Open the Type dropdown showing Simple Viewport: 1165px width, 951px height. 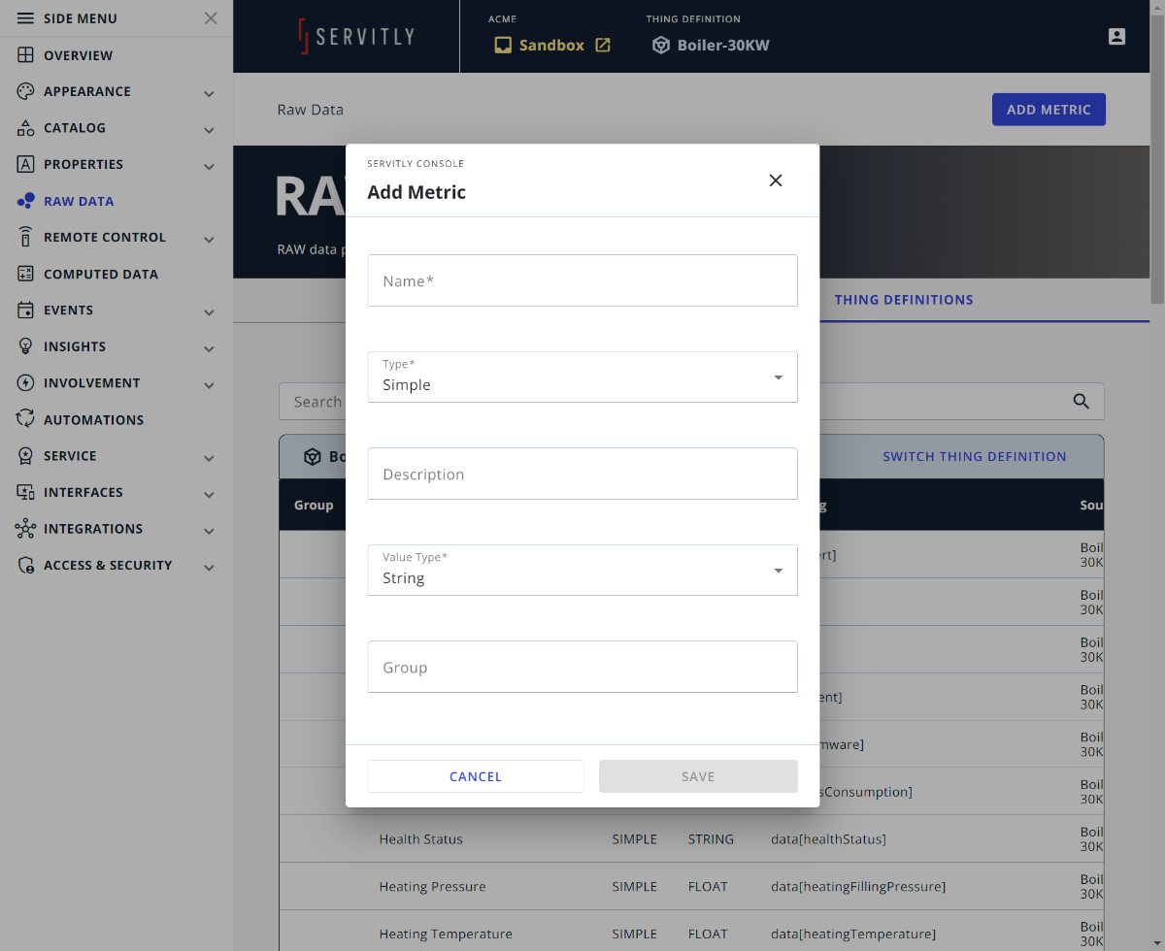pyautogui.click(x=582, y=377)
